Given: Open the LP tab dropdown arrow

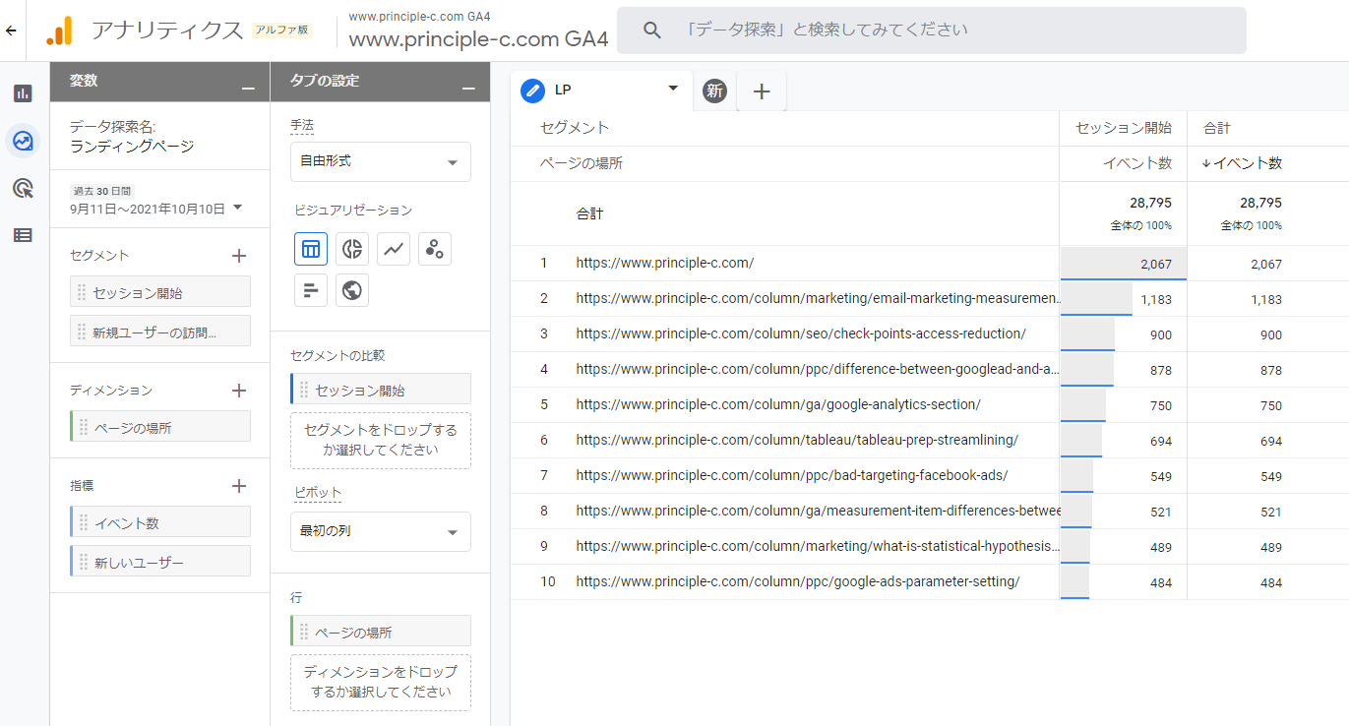Looking at the screenshot, I should (674, 91).
